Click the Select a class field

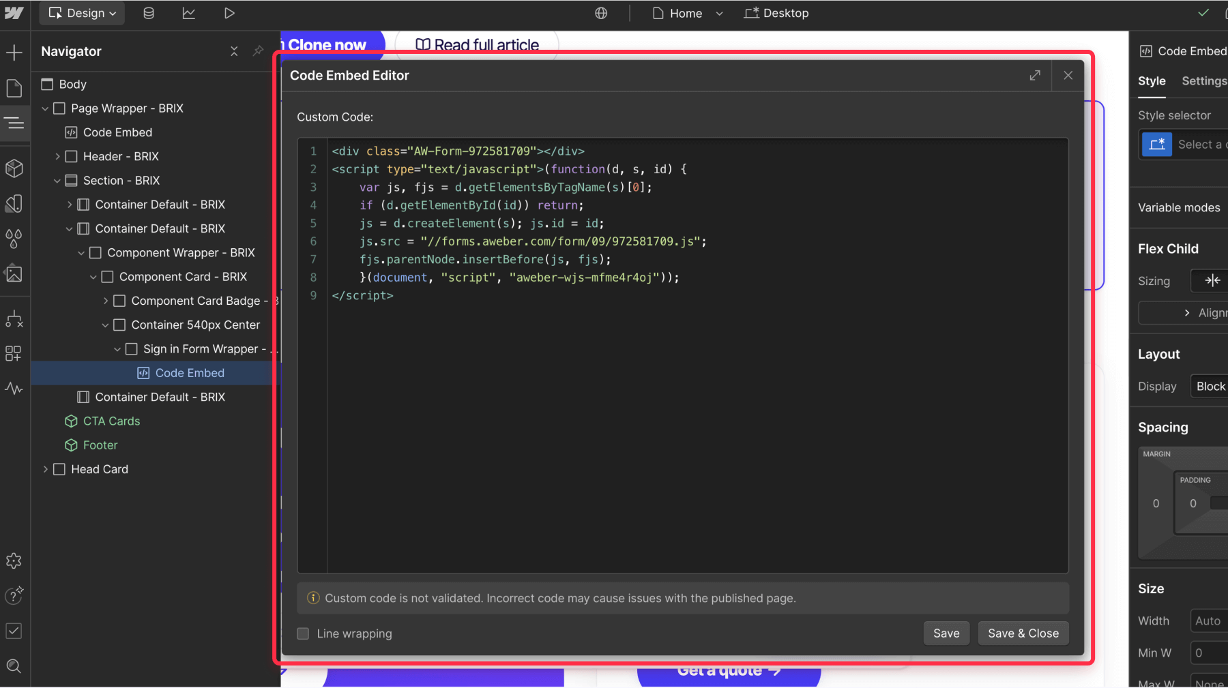click(1201, 145)
